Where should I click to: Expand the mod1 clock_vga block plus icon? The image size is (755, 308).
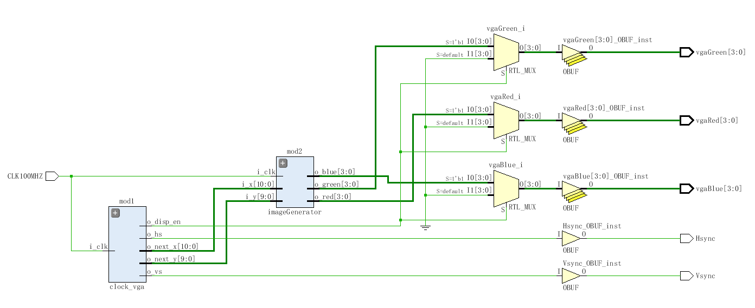pos(115,214)
